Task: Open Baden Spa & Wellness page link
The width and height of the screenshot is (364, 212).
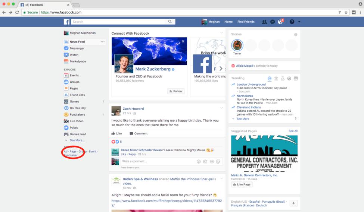Action: coord(140,179)
